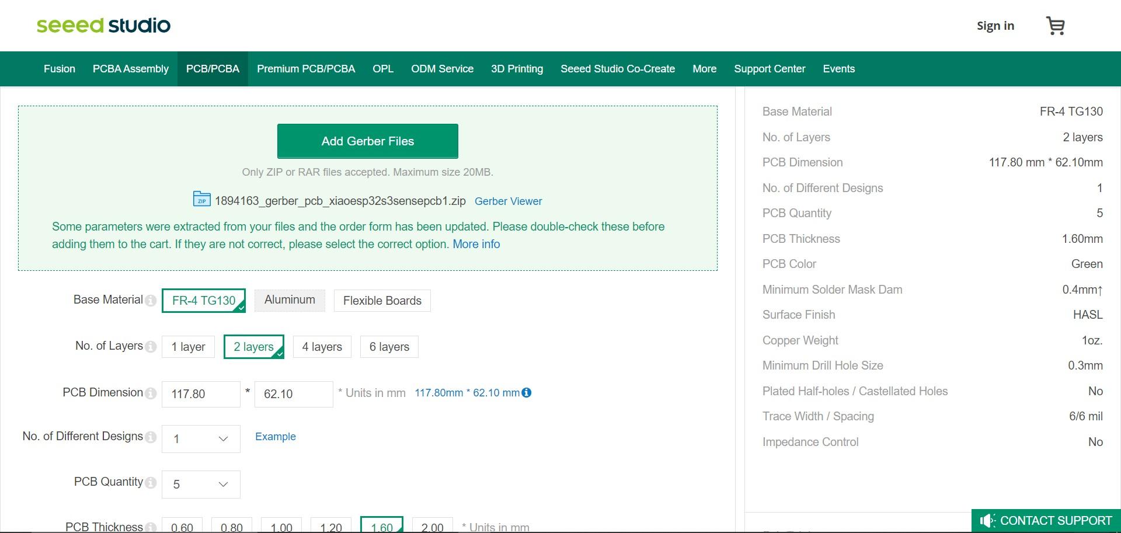The width and height of the screenshot is (1121, 533).
Task: Click the CONTACT SUPPORT button
Action: (1046, 521)
